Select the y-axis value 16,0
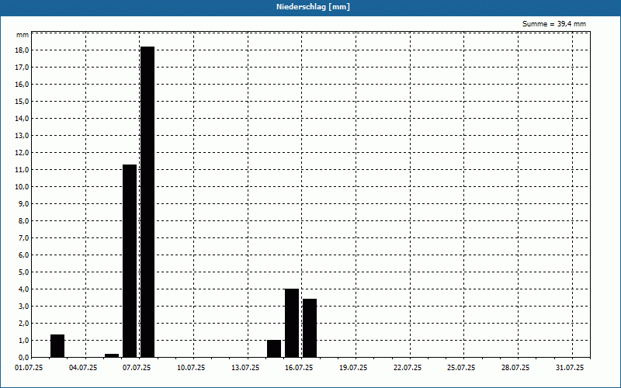The width and height of the screenshot is (621, 388). [22, 85]
